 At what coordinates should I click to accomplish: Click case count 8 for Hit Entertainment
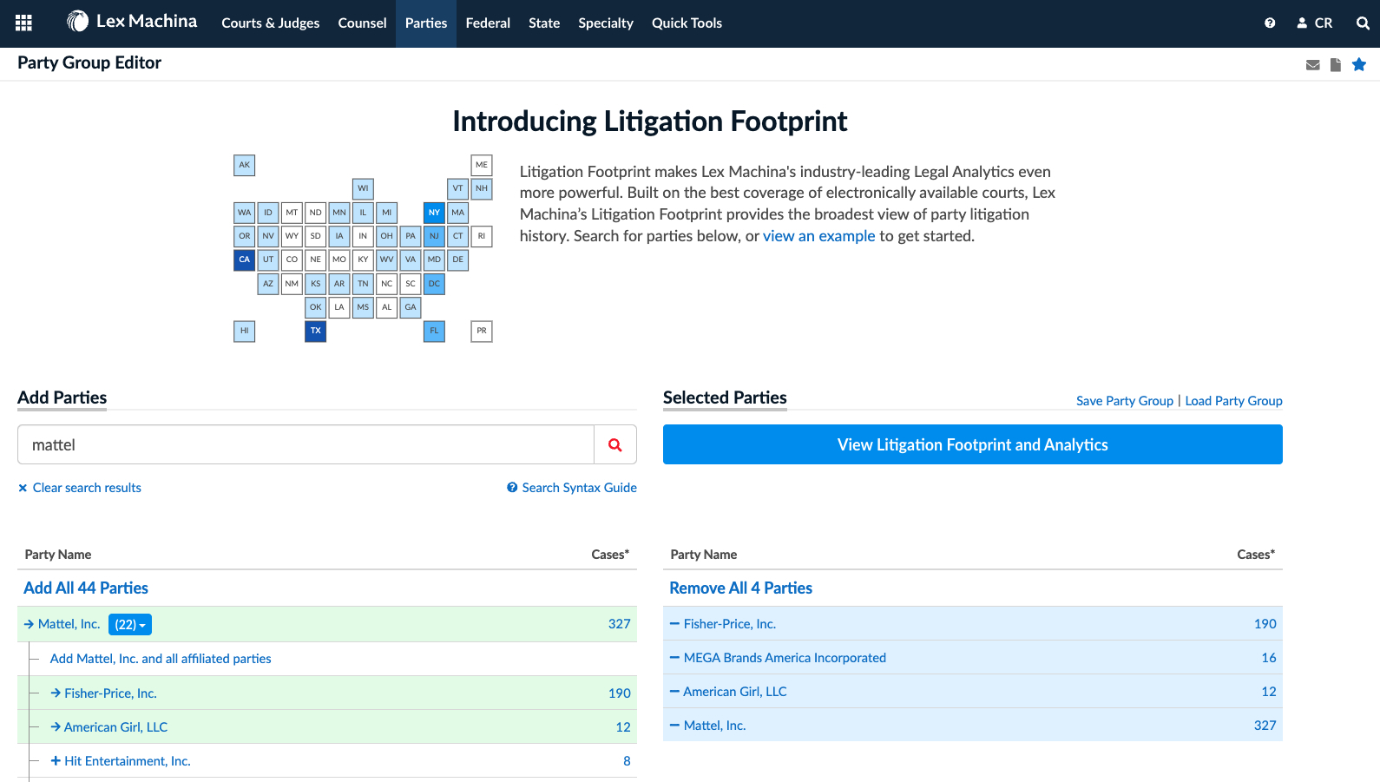click(627, 761)
